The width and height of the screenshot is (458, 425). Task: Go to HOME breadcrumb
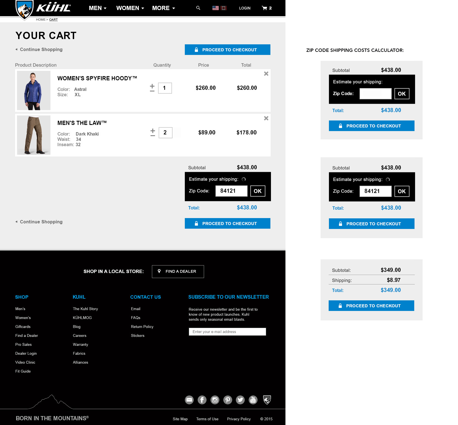point(41,20)
